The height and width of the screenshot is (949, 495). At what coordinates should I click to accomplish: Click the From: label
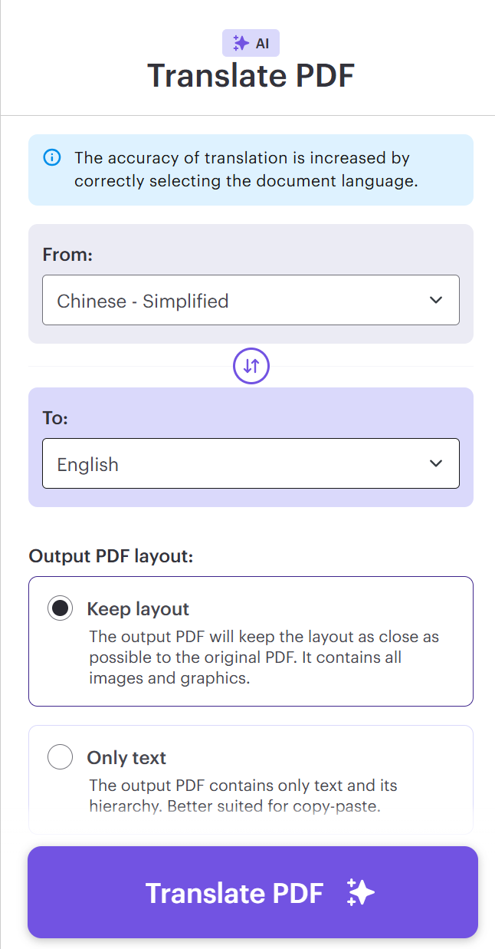[x=67, y=255]
